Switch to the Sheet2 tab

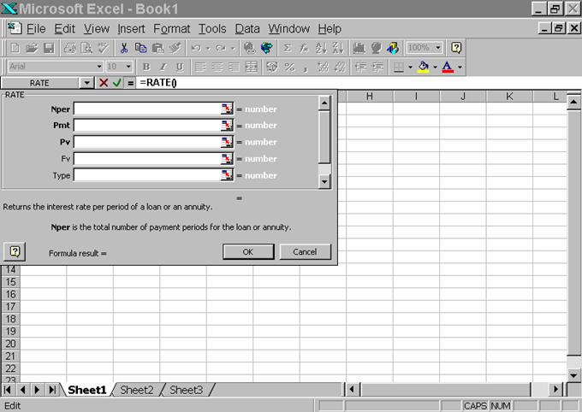[137, 390]
